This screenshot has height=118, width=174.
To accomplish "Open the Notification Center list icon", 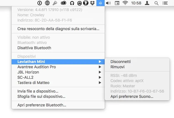I will tap(165, 3).
